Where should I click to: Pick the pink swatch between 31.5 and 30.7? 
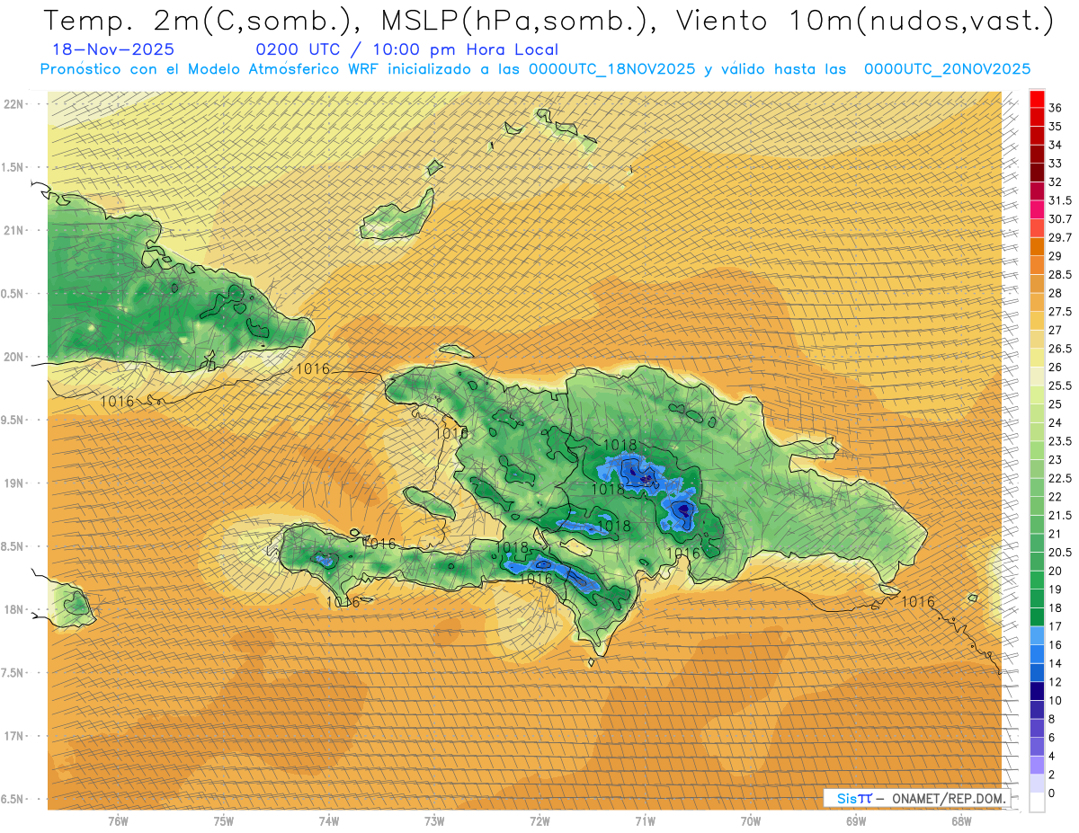1037,209
